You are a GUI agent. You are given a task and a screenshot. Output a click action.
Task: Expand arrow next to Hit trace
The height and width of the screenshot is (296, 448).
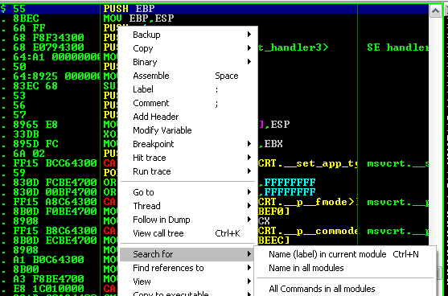click(249, 158)
